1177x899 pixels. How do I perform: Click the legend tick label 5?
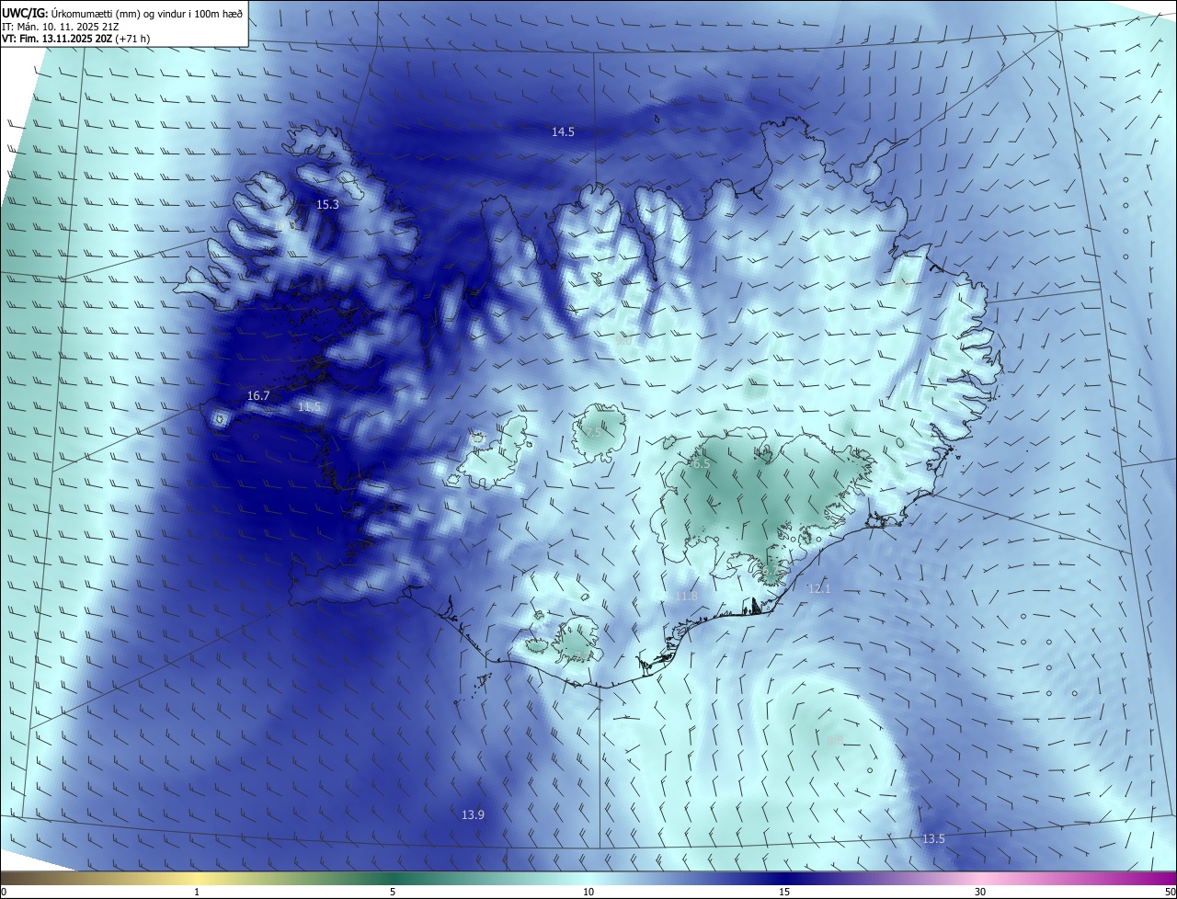393,892
